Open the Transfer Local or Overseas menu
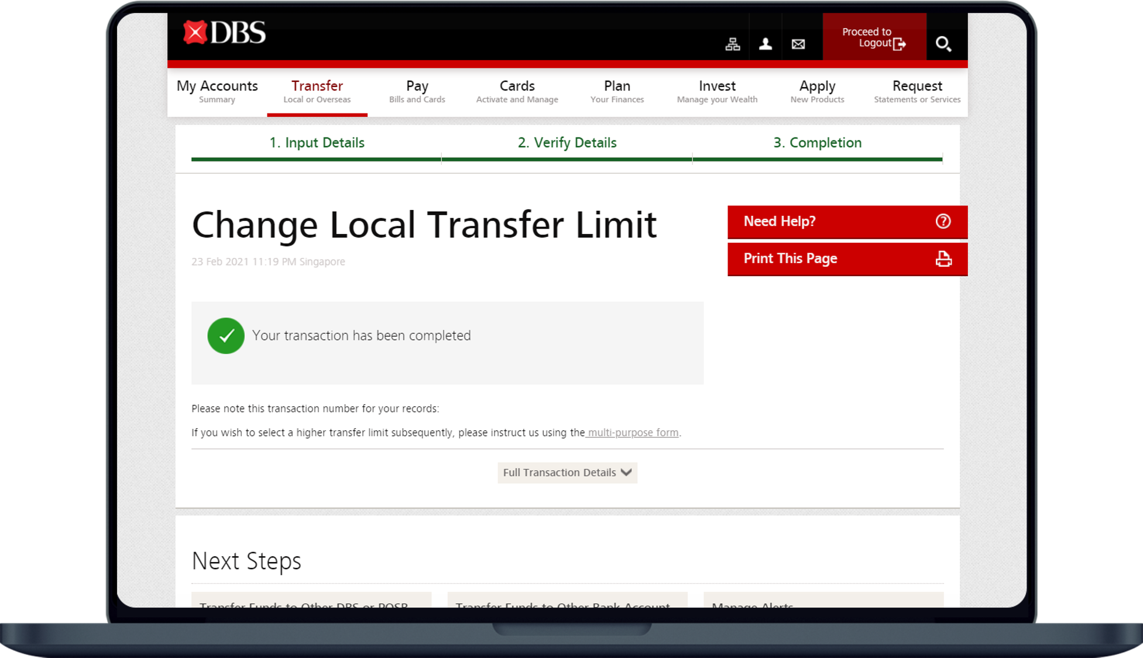Viewport: 1143px width, 658px height. [317, 91]
